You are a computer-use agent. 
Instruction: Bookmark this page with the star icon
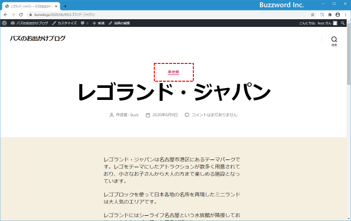tap(312, 15)
